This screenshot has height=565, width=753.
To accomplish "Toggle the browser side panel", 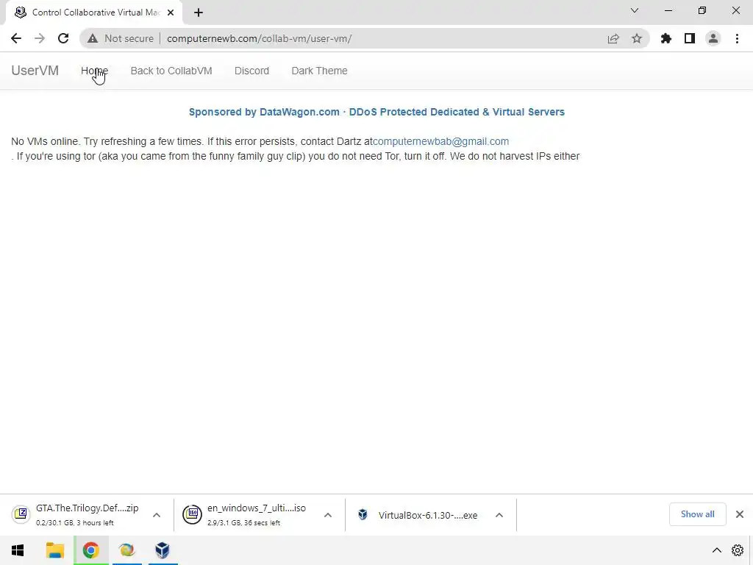I will (690, 38).
